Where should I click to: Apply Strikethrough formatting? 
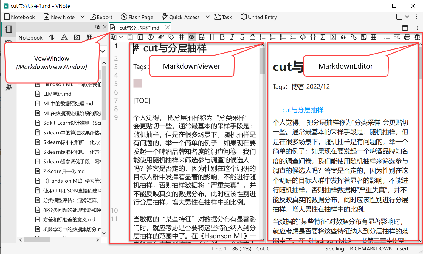(242, 37)
